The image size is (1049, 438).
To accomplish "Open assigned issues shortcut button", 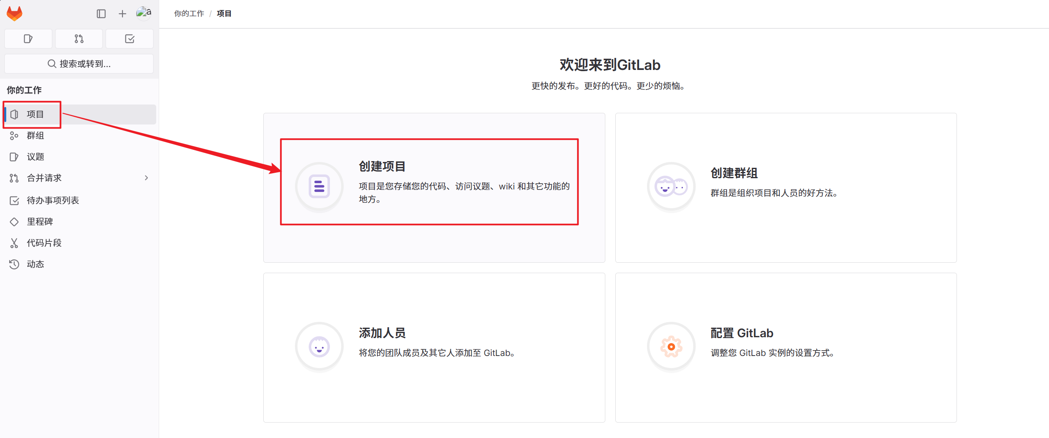I will click(x=28, y=39).
